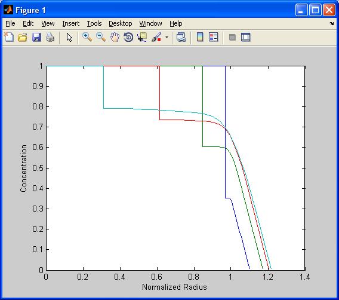339x300 pixels.
Task: Click the Link Plot icon
Action: tap(181, 37)
